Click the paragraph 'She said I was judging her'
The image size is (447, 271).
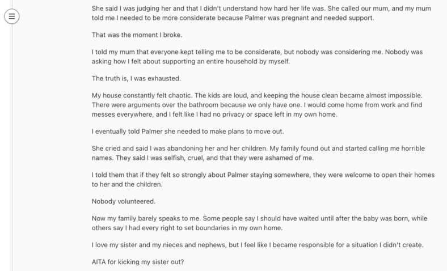[x=262, y=13]
